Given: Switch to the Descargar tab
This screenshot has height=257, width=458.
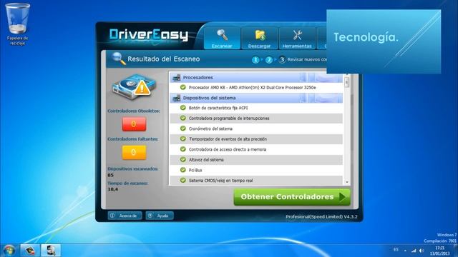Looking at the screenshot, I should pos(259,38).
